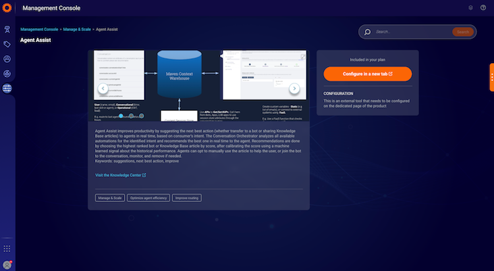Open the tag icon in the sidebar
The height and width of the screenshot is (271, 494).
pyautogui.click(x=7, y=44)
